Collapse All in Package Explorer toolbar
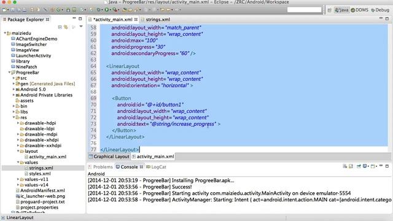The width and height of the screenshot is (393, 221). [x=60, y=27]
